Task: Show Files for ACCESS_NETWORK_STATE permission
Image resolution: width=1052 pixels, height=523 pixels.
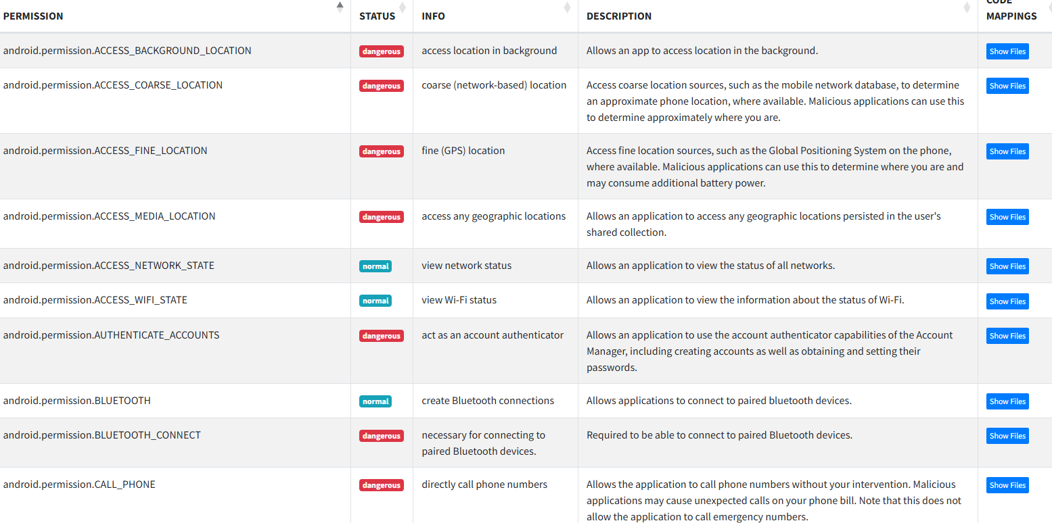Action: (x=1007, y=266)
